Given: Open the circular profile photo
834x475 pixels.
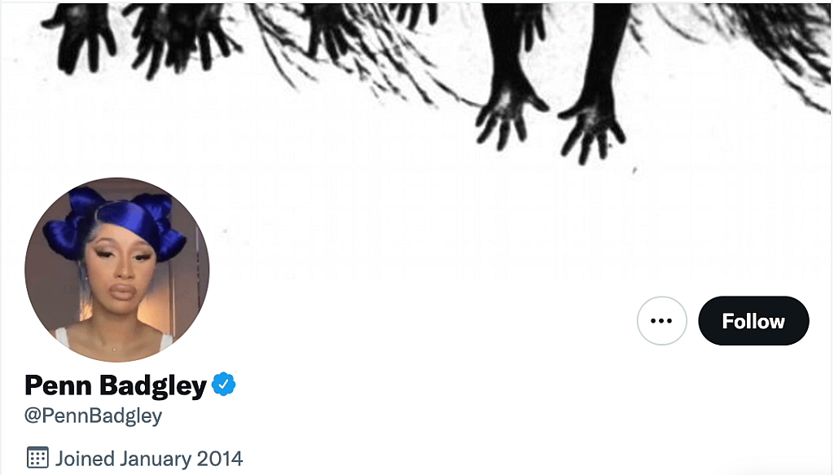Looking at the screenshot, I should pos(117,270).
